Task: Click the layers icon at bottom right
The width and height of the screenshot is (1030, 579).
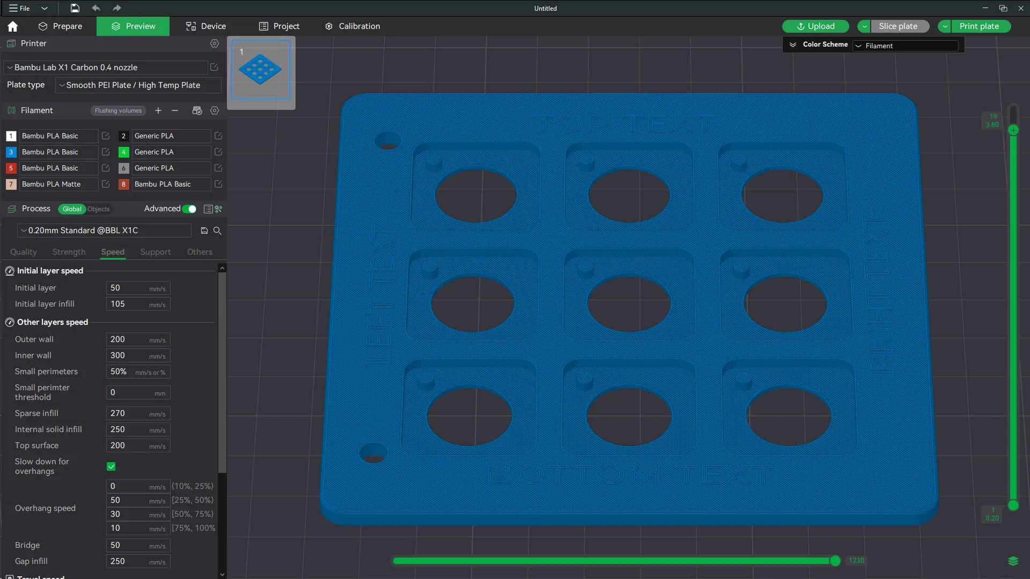Action: point(1013,561)
